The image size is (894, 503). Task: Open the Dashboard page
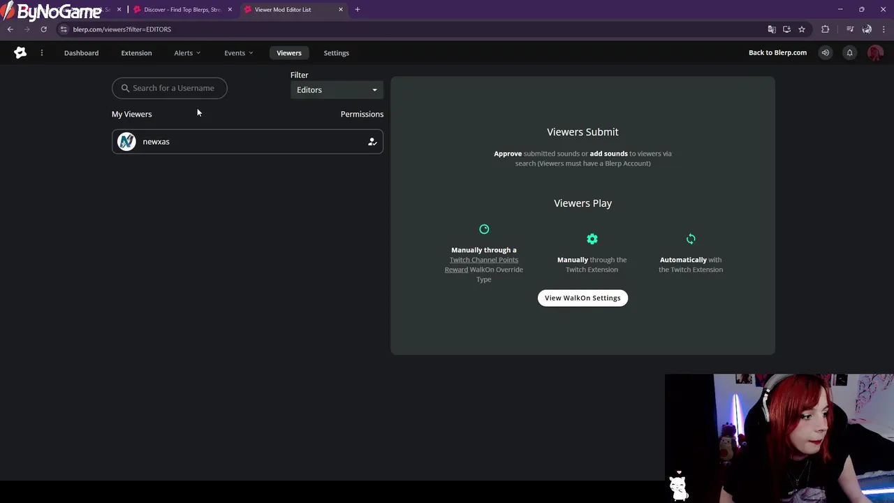[x=81, y=53]
